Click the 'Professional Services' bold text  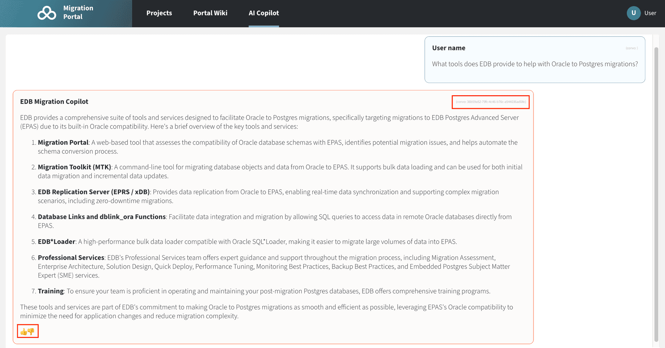[x=71, y=257]
